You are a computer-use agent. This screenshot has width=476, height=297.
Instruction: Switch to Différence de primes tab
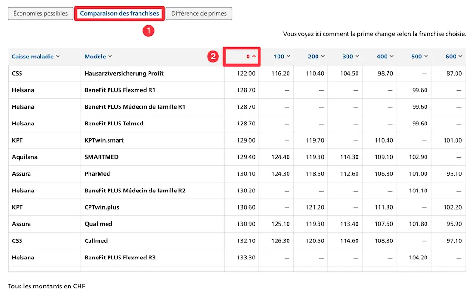(x=199, y=14)
